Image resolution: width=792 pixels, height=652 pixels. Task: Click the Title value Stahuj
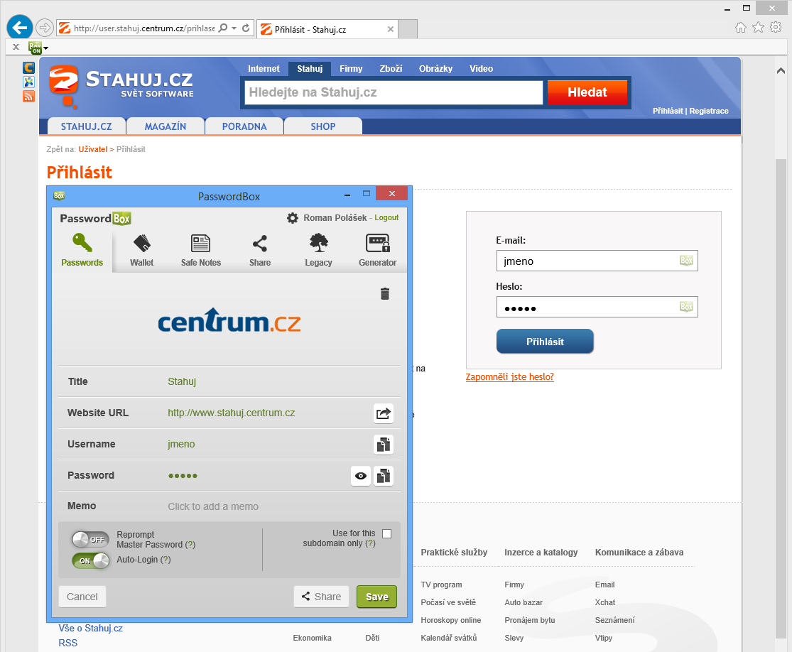pos(182,382)
